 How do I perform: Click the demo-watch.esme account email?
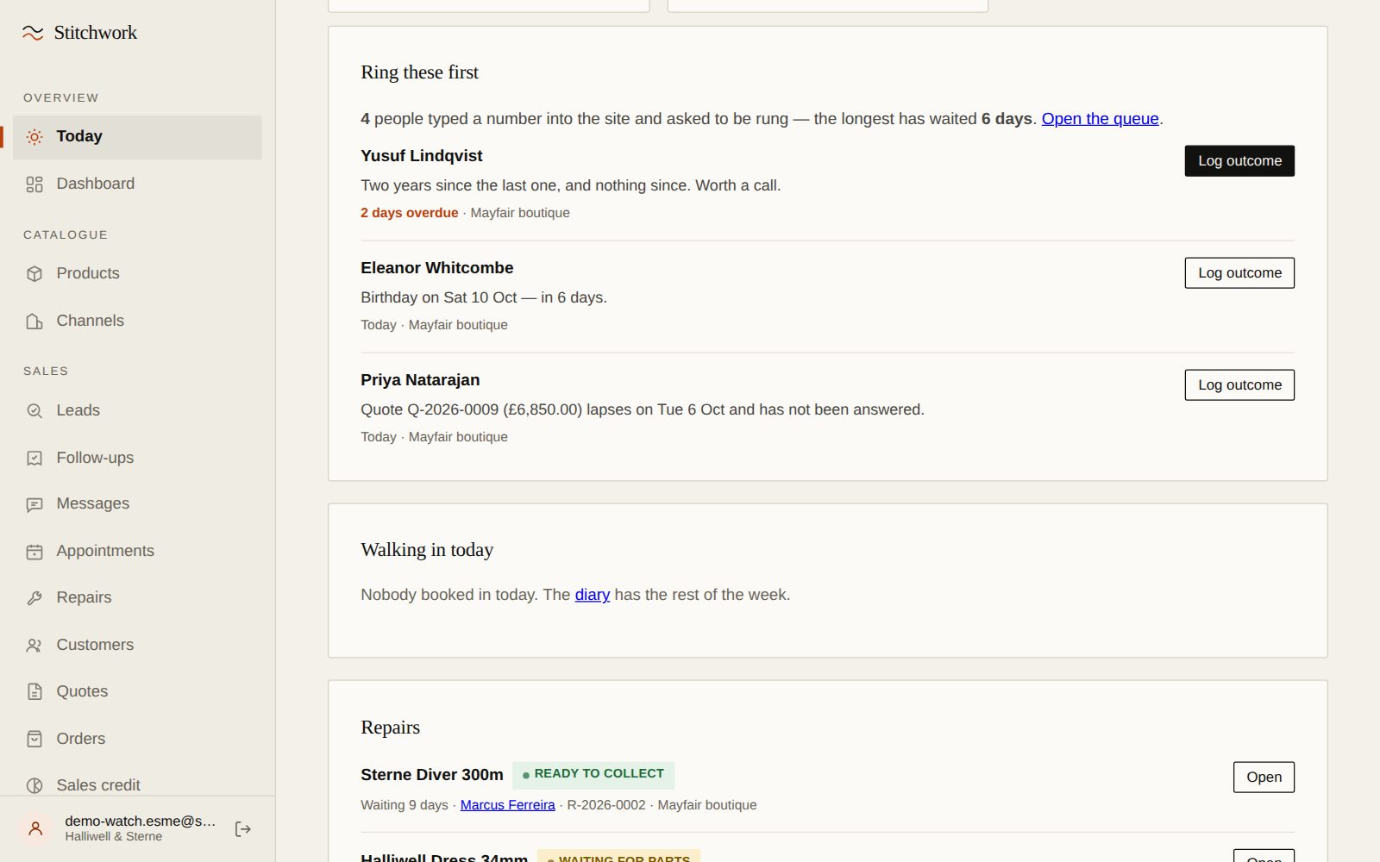coord(141,821)
